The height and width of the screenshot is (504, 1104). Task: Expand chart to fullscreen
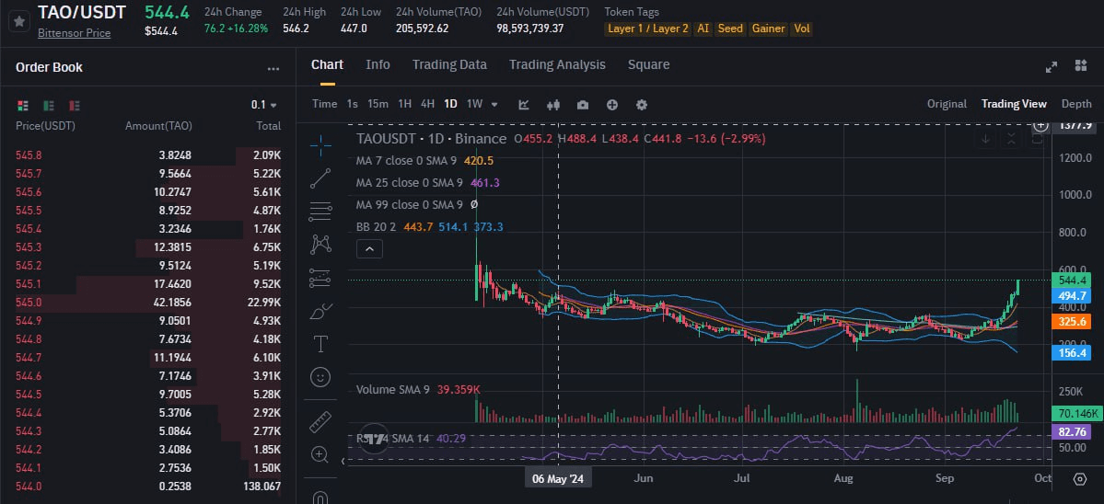1052,66
